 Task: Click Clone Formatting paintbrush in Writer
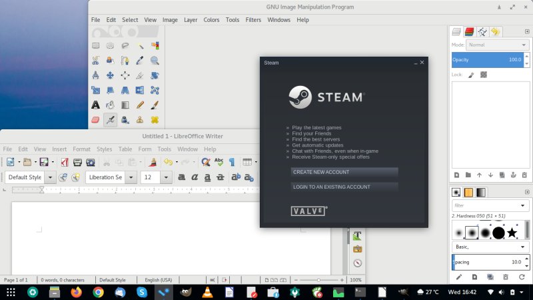pos(153,162)
